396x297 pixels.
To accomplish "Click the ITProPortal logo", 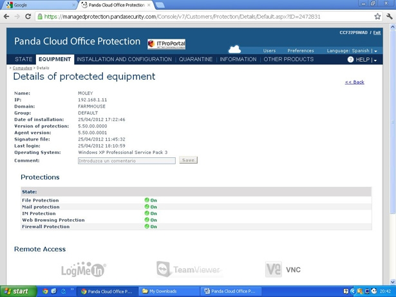I will (x=166, y=44).
